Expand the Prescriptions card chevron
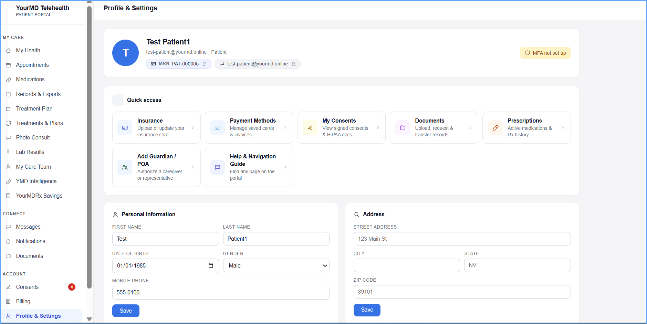The height and width of the screenshot is (324, 647). [x=563, y=128]
